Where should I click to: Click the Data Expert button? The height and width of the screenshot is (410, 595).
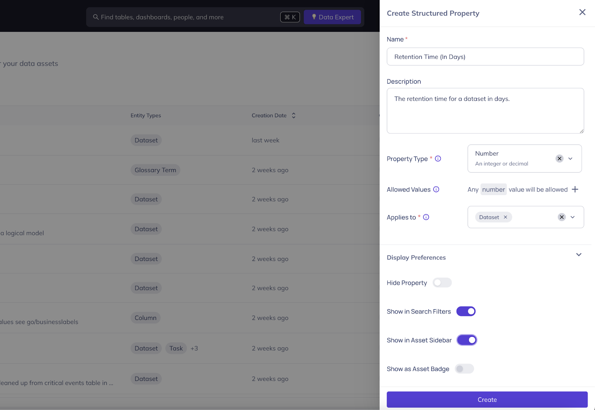coord(332,17)
